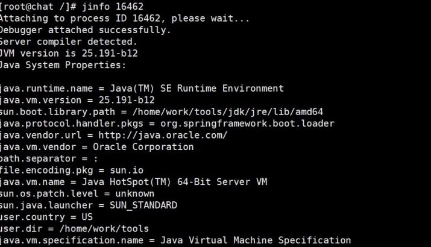Click the 'Java System Properties:' heading
Viewport: 431px width, 247px height.
63,65
